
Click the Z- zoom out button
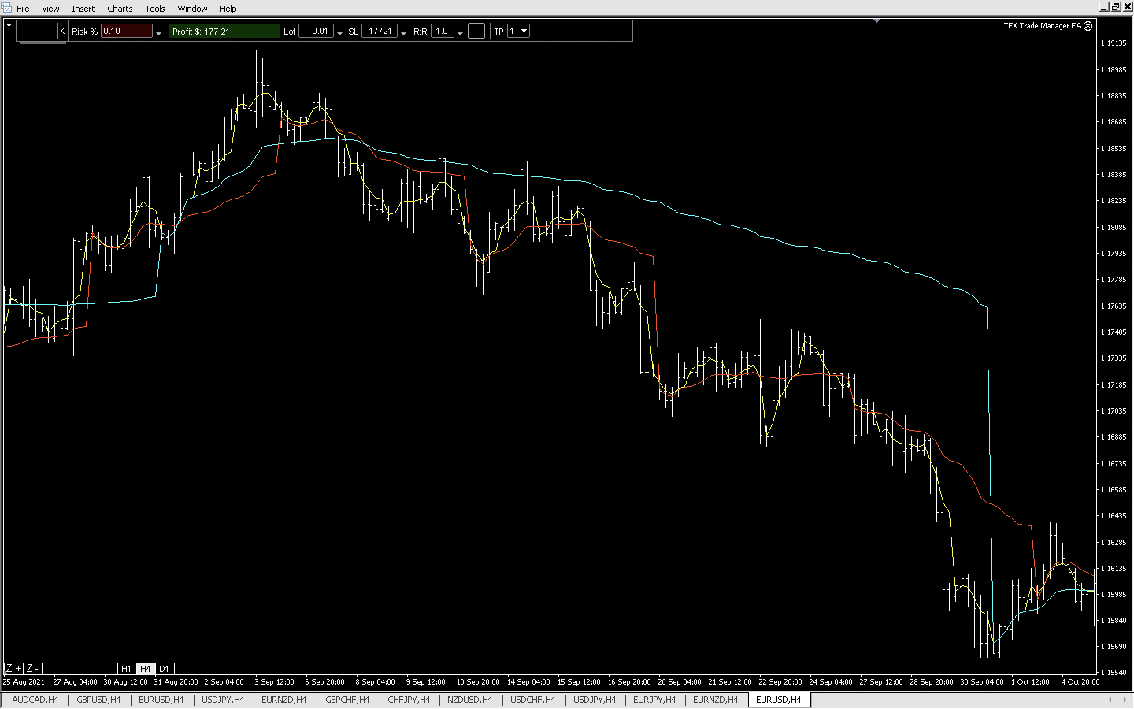(32, 668)
